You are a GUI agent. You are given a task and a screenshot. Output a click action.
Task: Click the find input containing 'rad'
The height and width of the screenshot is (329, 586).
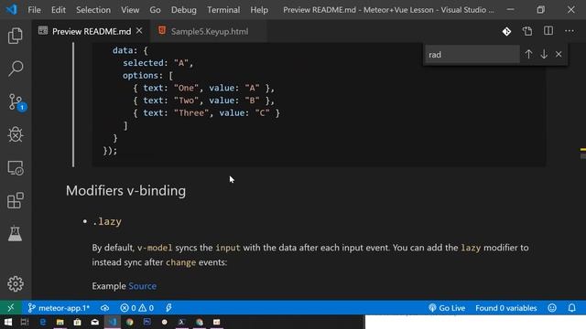tap(472, 55)
